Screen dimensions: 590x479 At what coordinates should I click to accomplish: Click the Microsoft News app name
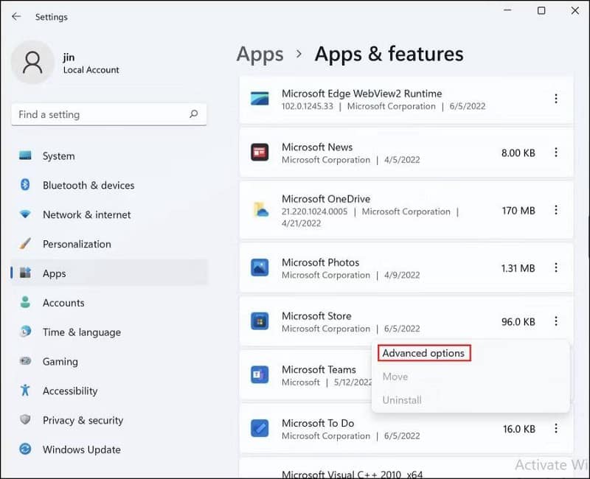click(x=317, y=147)
